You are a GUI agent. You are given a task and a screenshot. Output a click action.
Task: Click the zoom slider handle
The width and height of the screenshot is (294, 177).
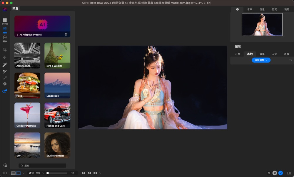pos(48,173)
